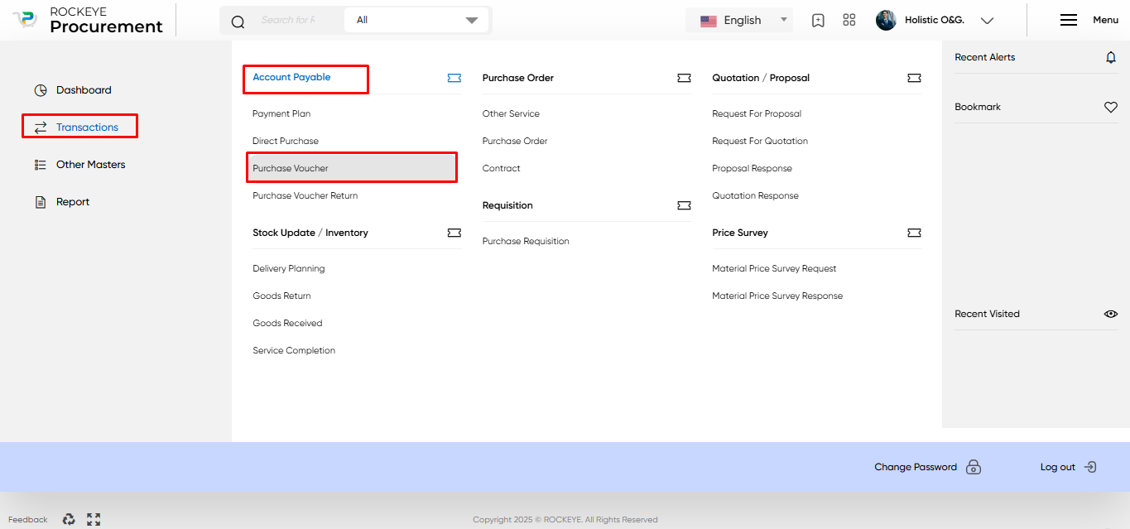
Task: Open Direct Purchase
Action: point(286,141)
